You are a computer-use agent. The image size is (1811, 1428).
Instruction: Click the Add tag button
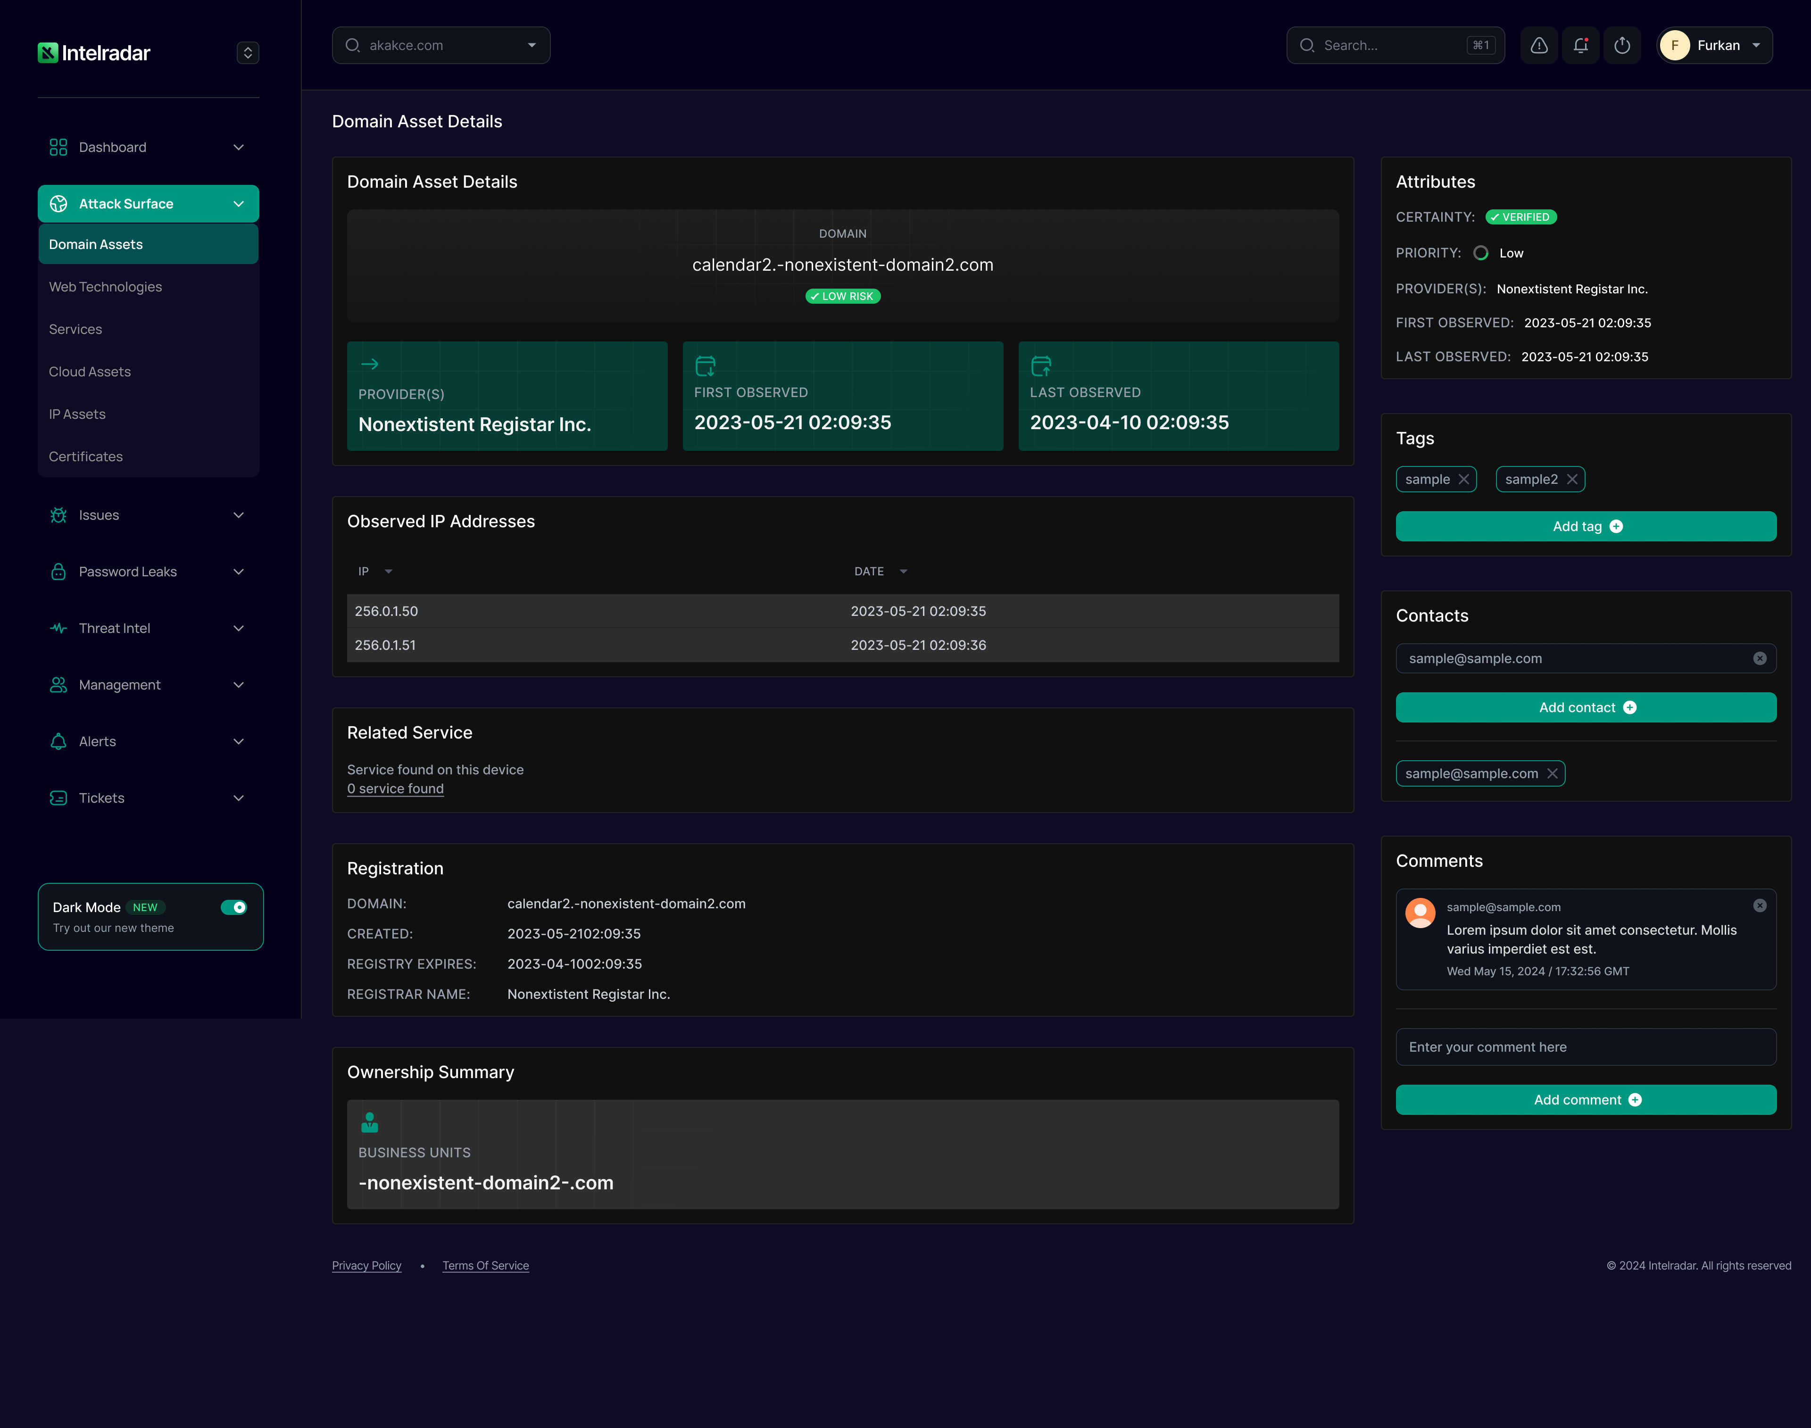(x=1585, y=527)
